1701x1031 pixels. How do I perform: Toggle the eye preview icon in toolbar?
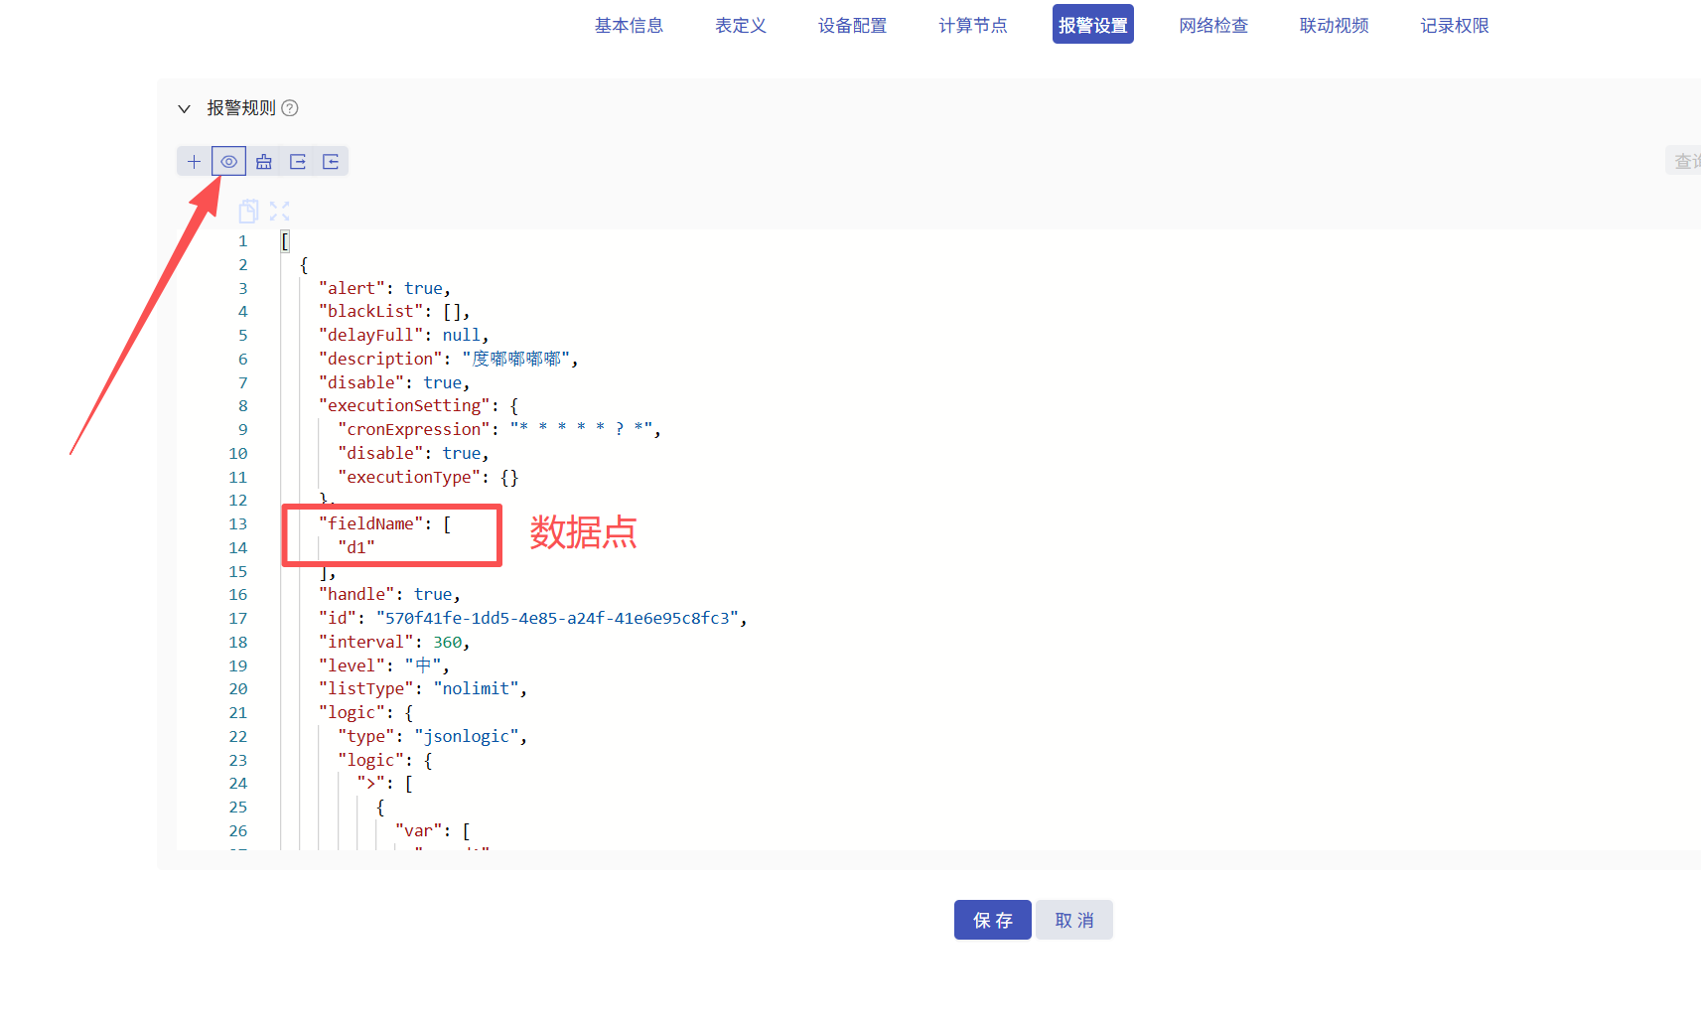click(228, 162)
